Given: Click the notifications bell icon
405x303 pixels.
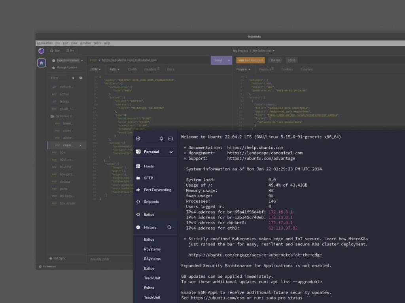Looking at the screenshot, I should click(x=161, y=138).
